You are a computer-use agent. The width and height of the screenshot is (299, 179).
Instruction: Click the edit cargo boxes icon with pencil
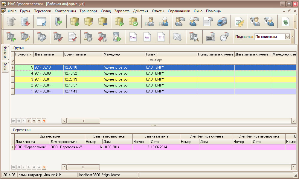(x=89, y=22)
